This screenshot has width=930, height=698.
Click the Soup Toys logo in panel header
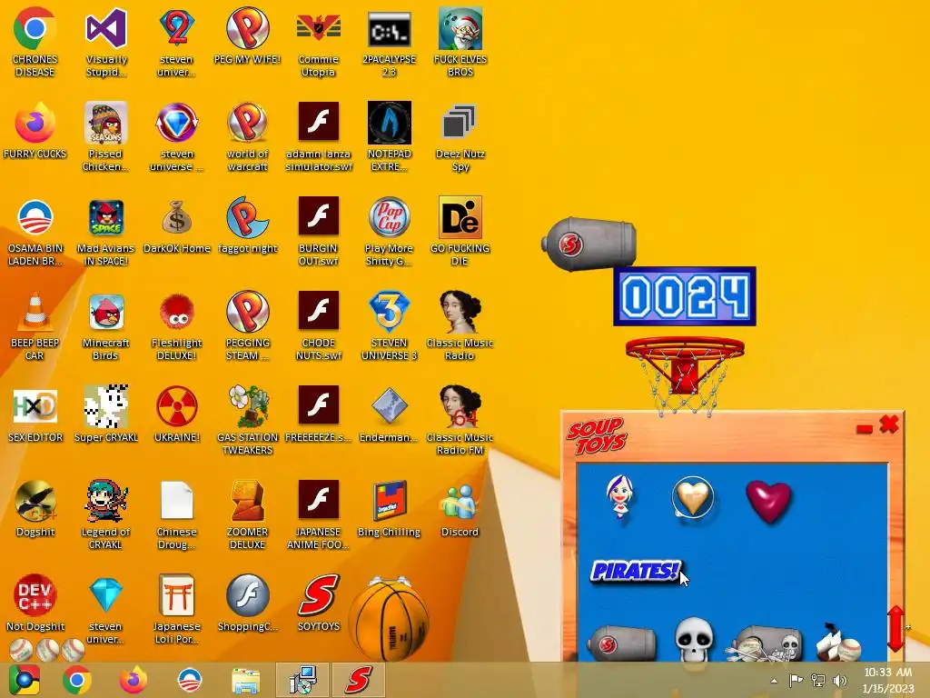[597, 435]
